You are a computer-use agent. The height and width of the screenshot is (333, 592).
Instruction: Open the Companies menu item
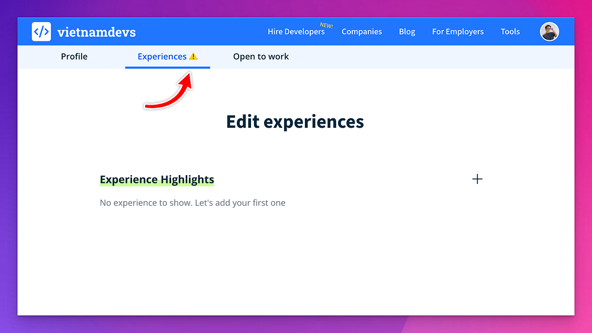[362, 32]
